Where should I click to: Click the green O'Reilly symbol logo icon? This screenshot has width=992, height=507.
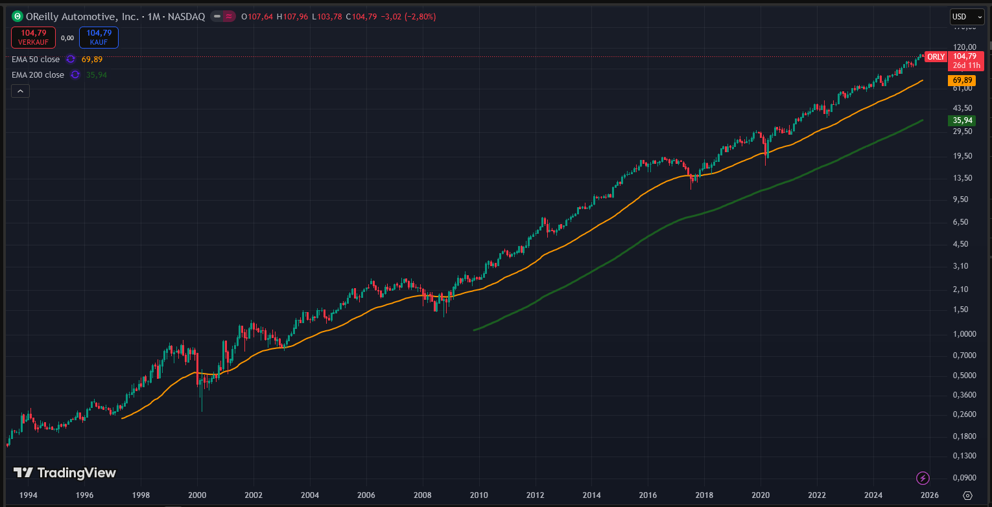tap(18, 16)
